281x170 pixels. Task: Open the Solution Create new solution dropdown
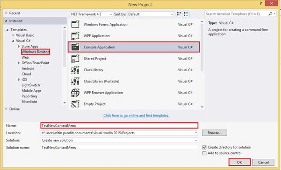(x=196, y=140)
